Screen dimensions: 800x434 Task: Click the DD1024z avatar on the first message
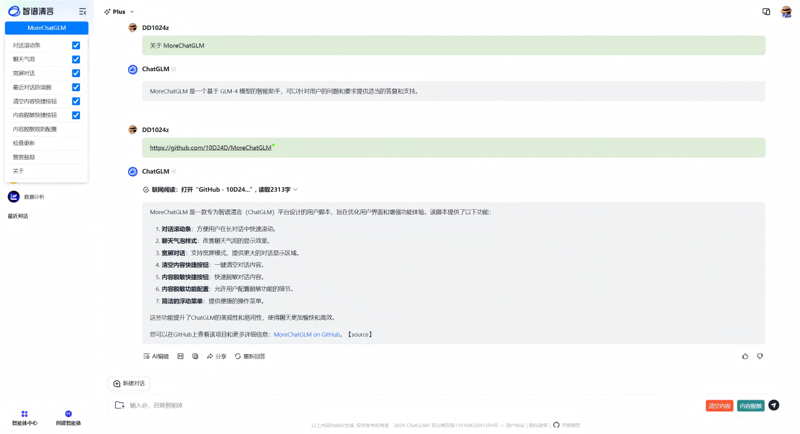[x=132, y=27]
